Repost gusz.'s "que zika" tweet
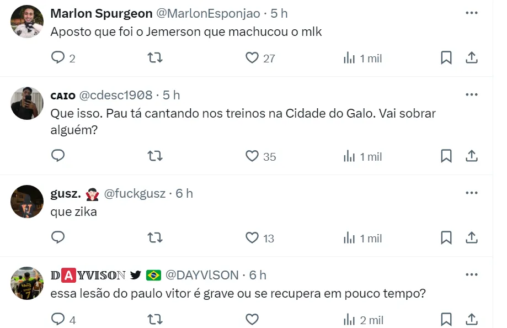Screen dimensions: 507x328 (x=155, y=238)
